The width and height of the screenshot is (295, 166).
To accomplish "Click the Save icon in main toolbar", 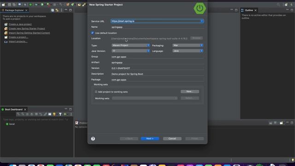I will point(9,5).
